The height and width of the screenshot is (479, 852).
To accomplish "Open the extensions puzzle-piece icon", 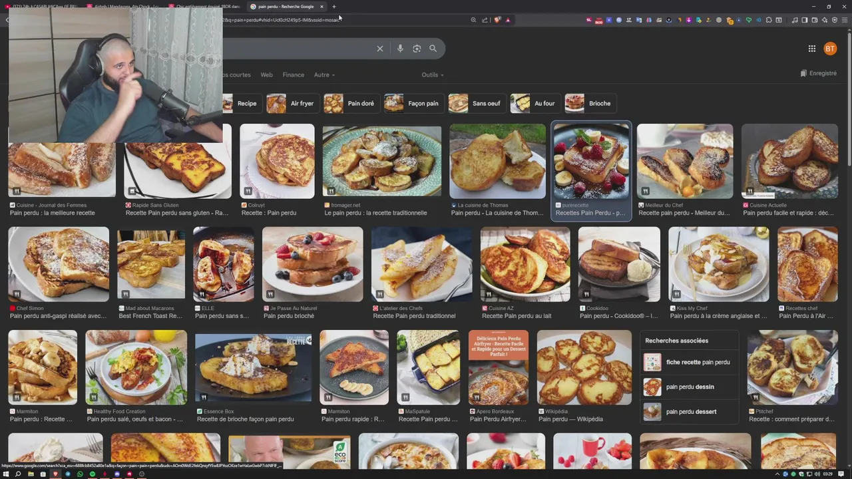I will [768, 20].
